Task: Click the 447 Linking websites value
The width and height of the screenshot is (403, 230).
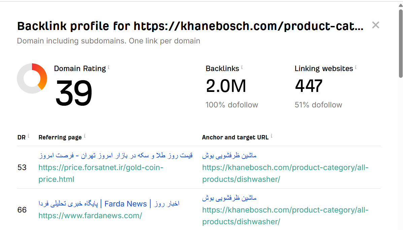Action: pyautogui.click(x=309, y=86)
